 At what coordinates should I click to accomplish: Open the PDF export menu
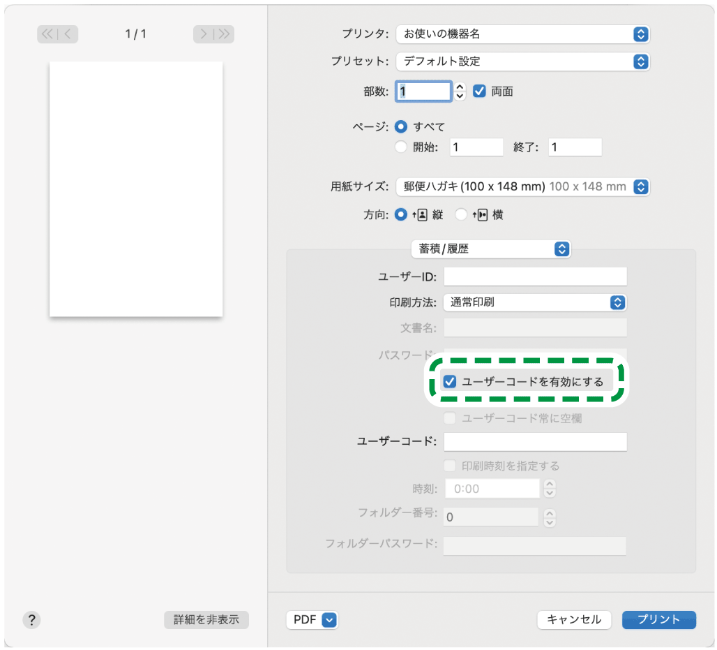pyautogui.click(x=312, y=620)
